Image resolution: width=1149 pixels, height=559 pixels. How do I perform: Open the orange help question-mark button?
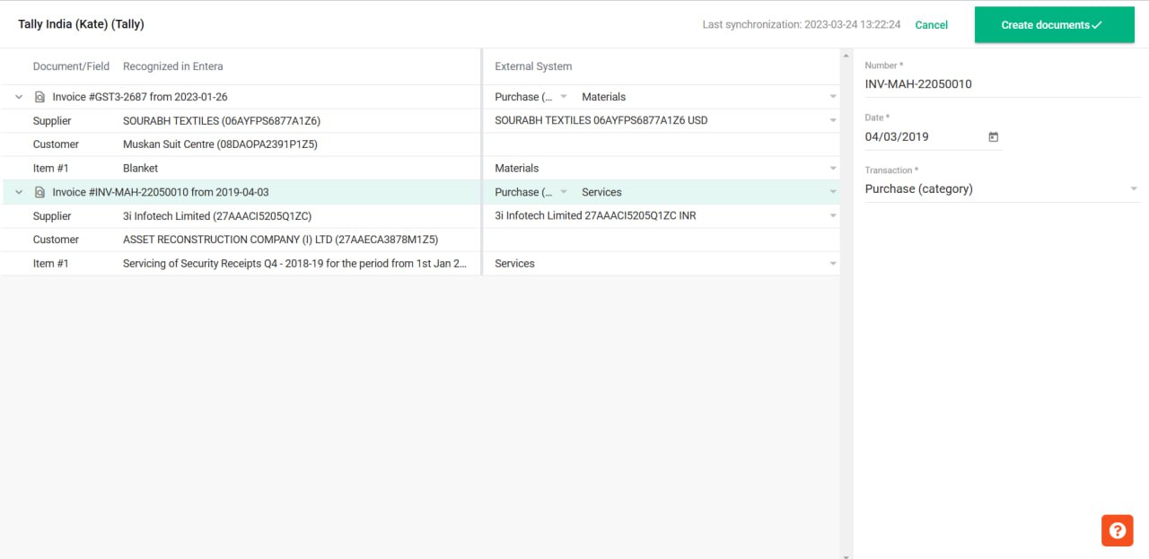pos(1118,530)
